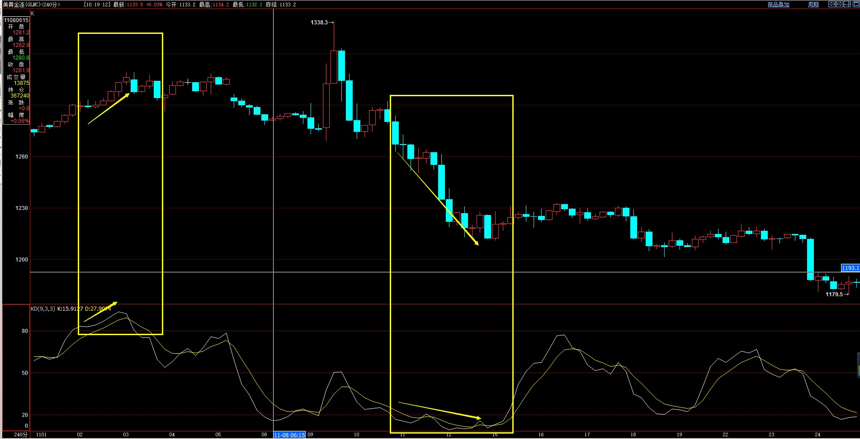Click the 最新:1133.5 latest price value

pos(128,5)
